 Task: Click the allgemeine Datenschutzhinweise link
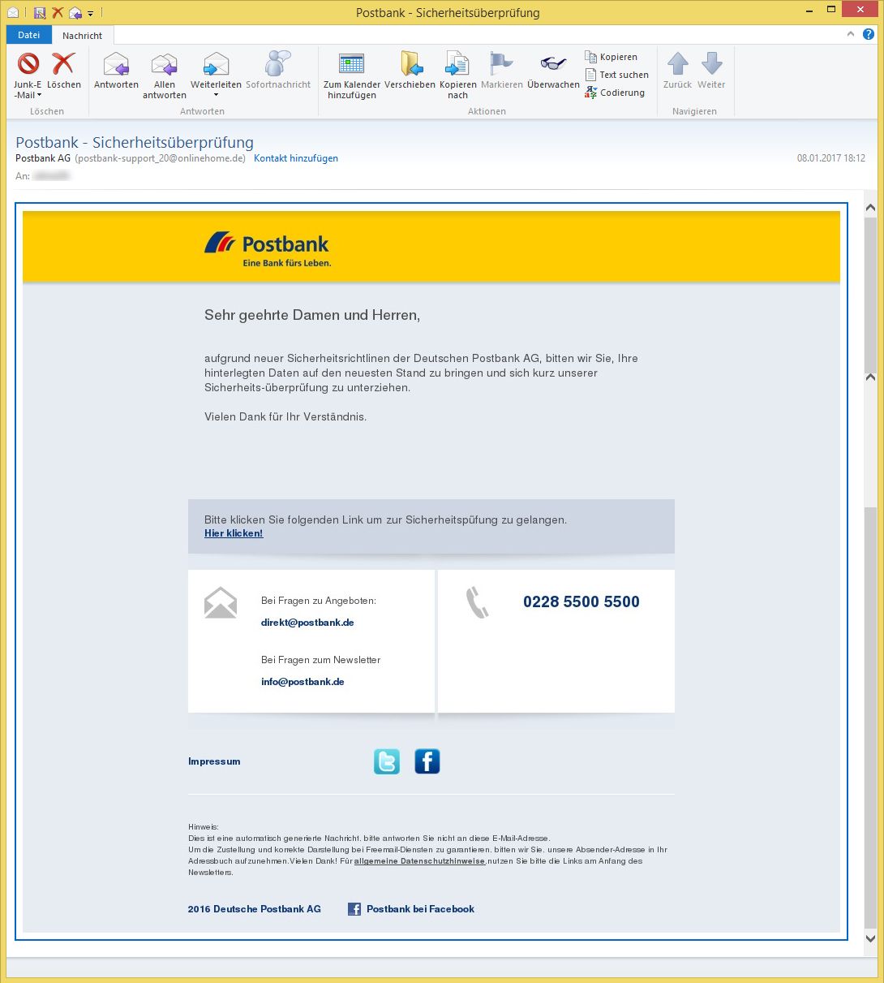tap(419, 861)
